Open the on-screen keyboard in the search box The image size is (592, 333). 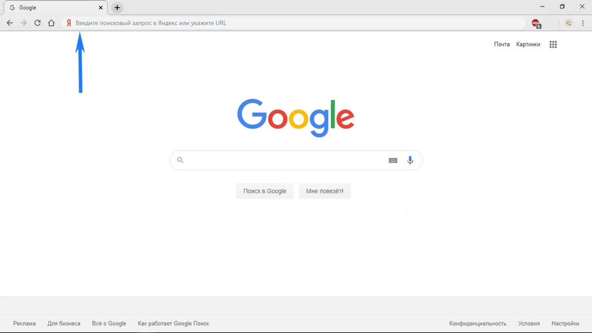pyautogui.click(x=393, y=161)
